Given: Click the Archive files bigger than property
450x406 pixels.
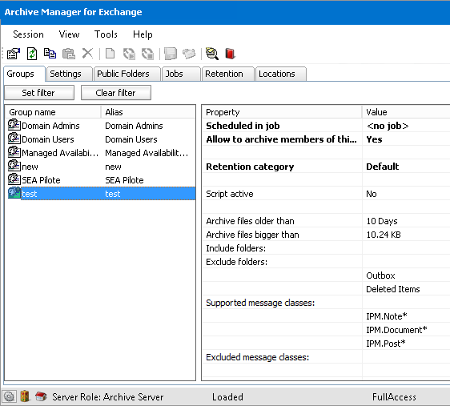Looking at the screenshot, I should point(252,235).
